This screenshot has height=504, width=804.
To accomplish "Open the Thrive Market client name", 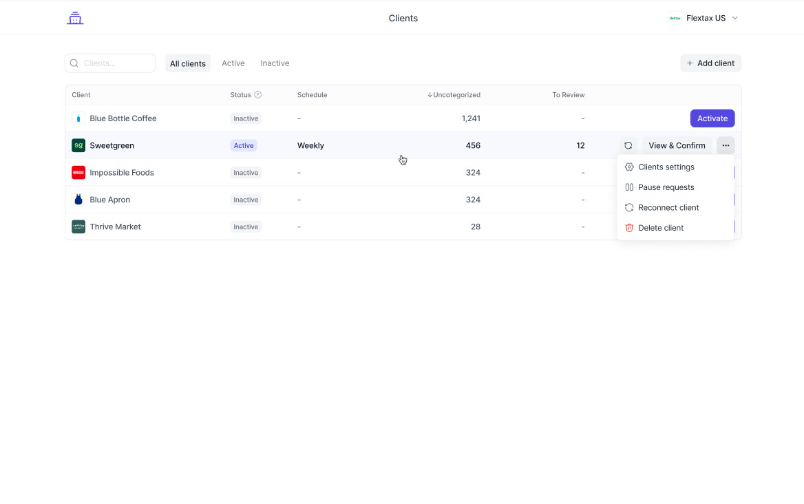I will click(115, 227).
